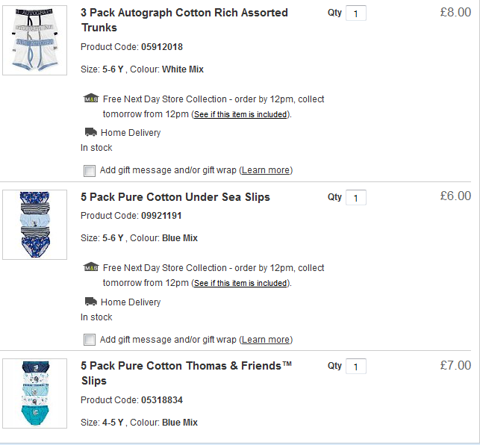
Task: Open the 3 Pack Autograph Cotton Rich Assorted Trunks title
Action: coord(184,20)
